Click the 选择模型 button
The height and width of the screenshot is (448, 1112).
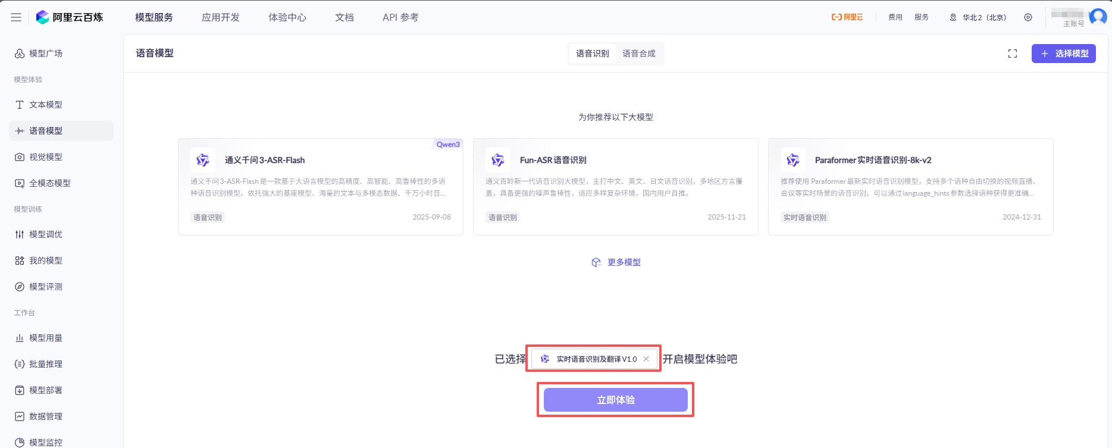1064,54
